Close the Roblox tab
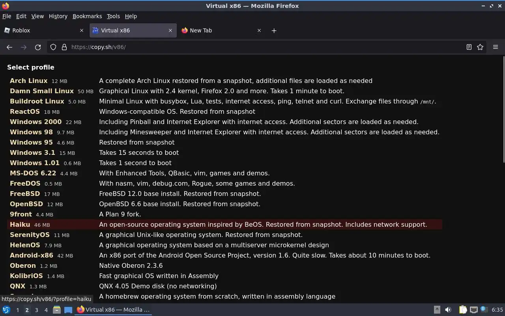The height and width of the screenshot is (316, 505). (82, 30)
